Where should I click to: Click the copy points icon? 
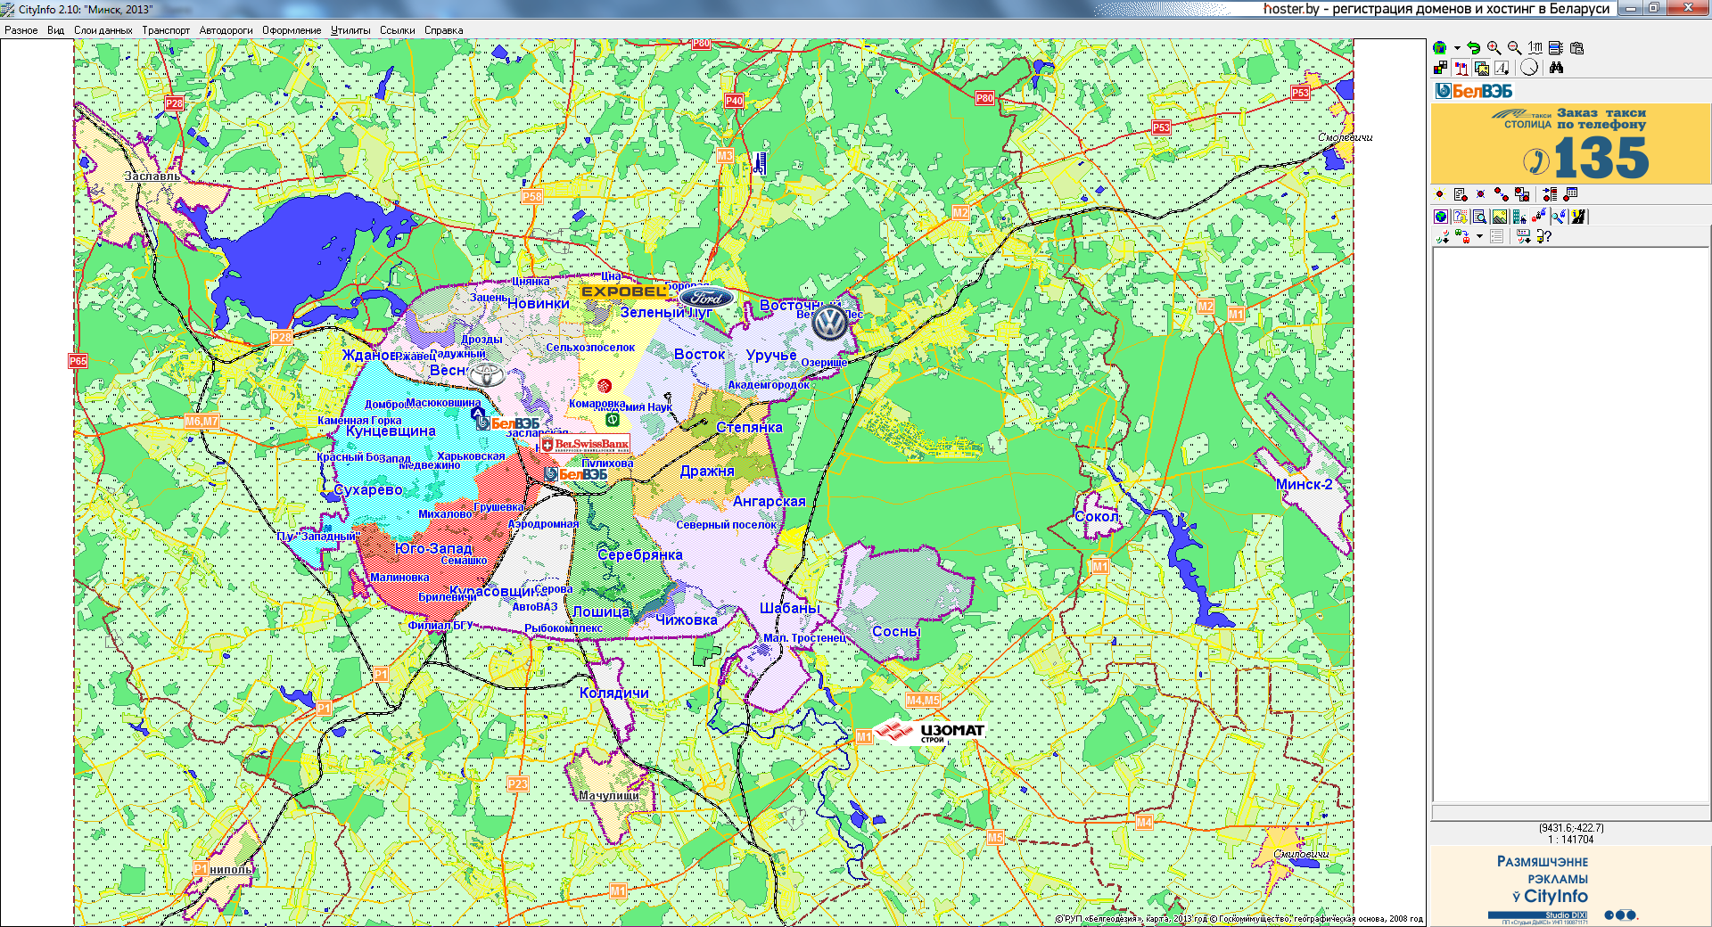1522,194
